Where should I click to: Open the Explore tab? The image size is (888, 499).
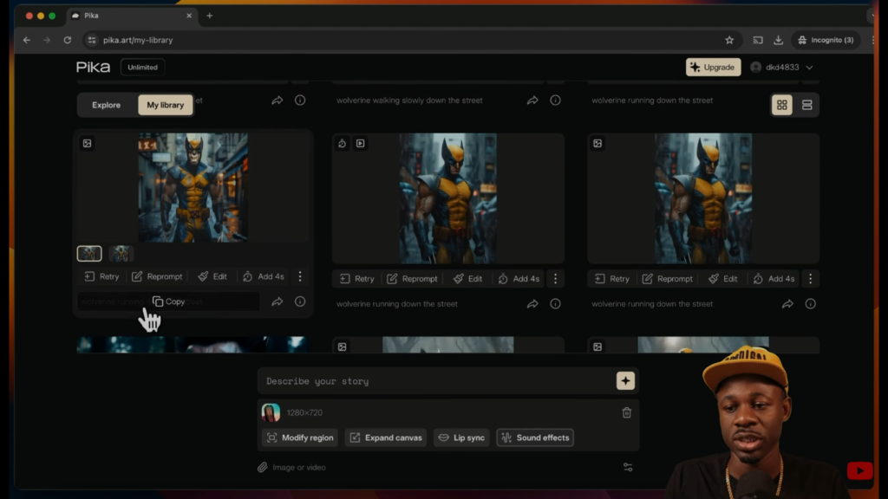tap(107, 105)
